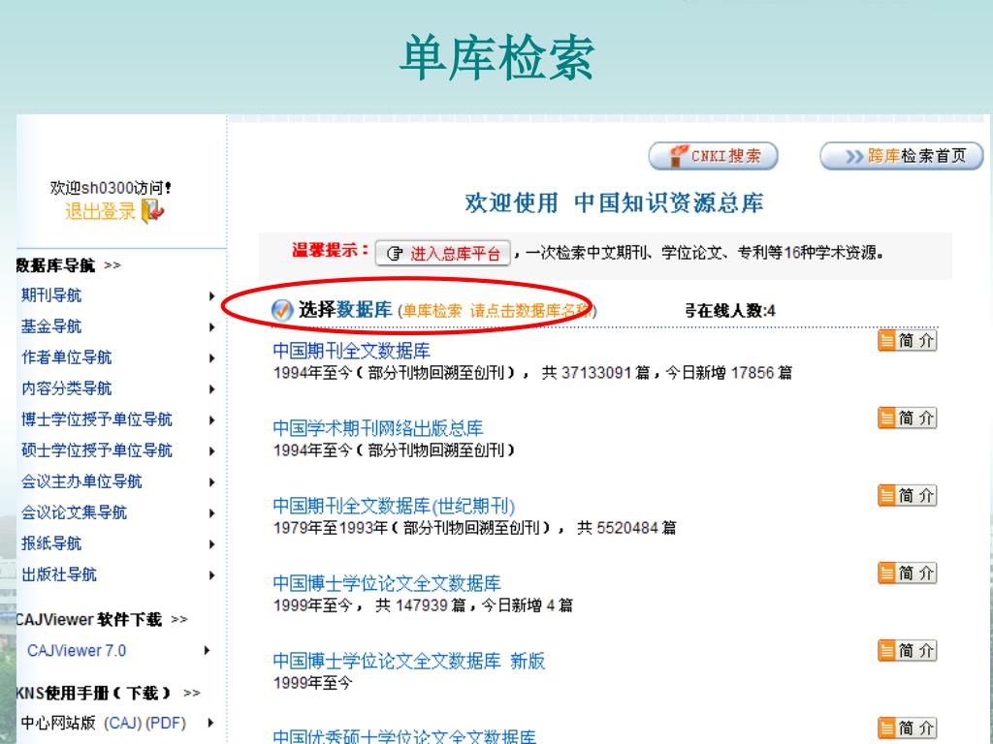Expand arrow beside 内容分类导航
Viewport: 993px width, 744px height.
tap(212, 389)
